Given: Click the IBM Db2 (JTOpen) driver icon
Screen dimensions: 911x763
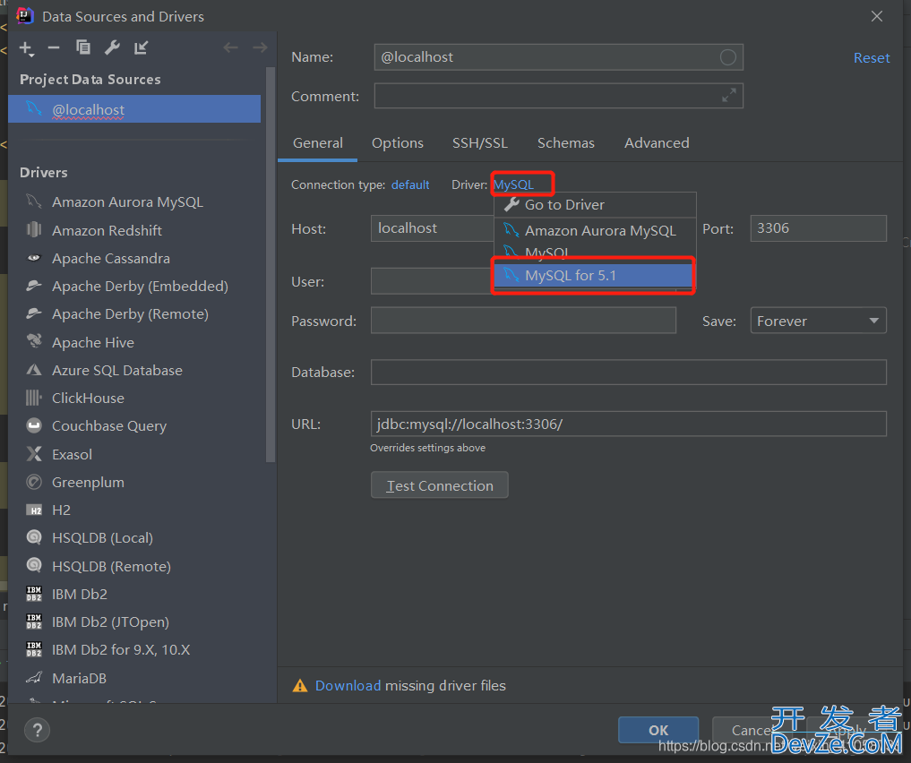Looking at the screenshot, I should click(34, 622).
